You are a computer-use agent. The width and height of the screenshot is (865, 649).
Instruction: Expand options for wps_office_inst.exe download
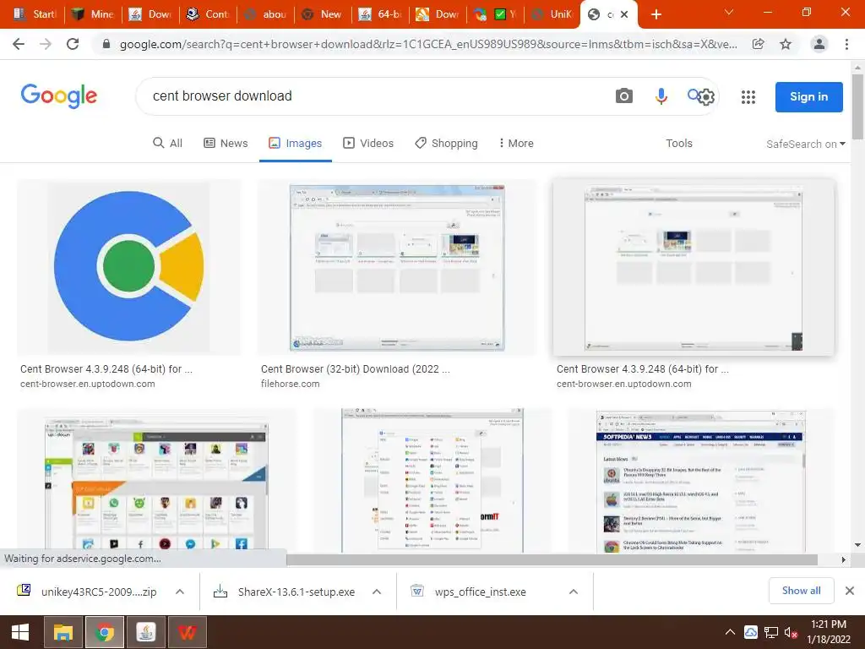(574, 592)
